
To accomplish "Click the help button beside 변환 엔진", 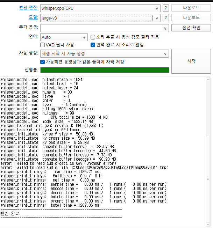I will [x=166, y=8].
